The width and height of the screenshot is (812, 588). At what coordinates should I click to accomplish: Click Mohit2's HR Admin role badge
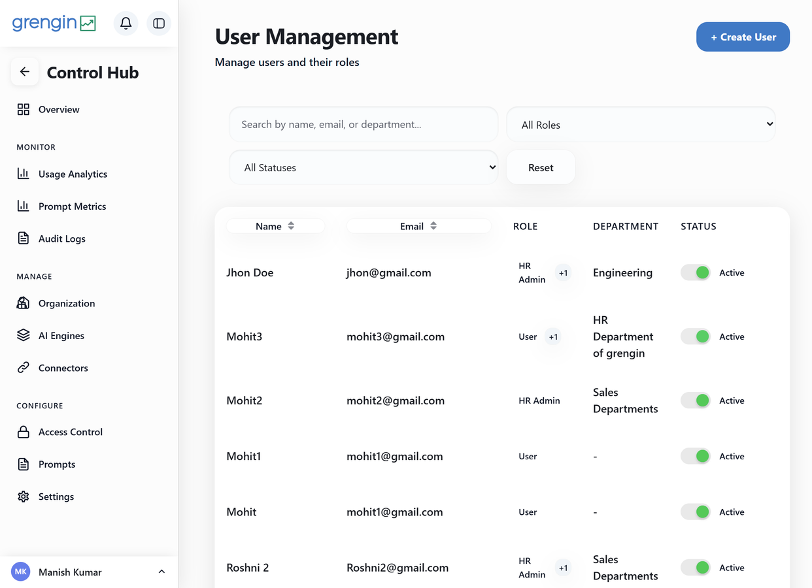(x=539, y=400)
